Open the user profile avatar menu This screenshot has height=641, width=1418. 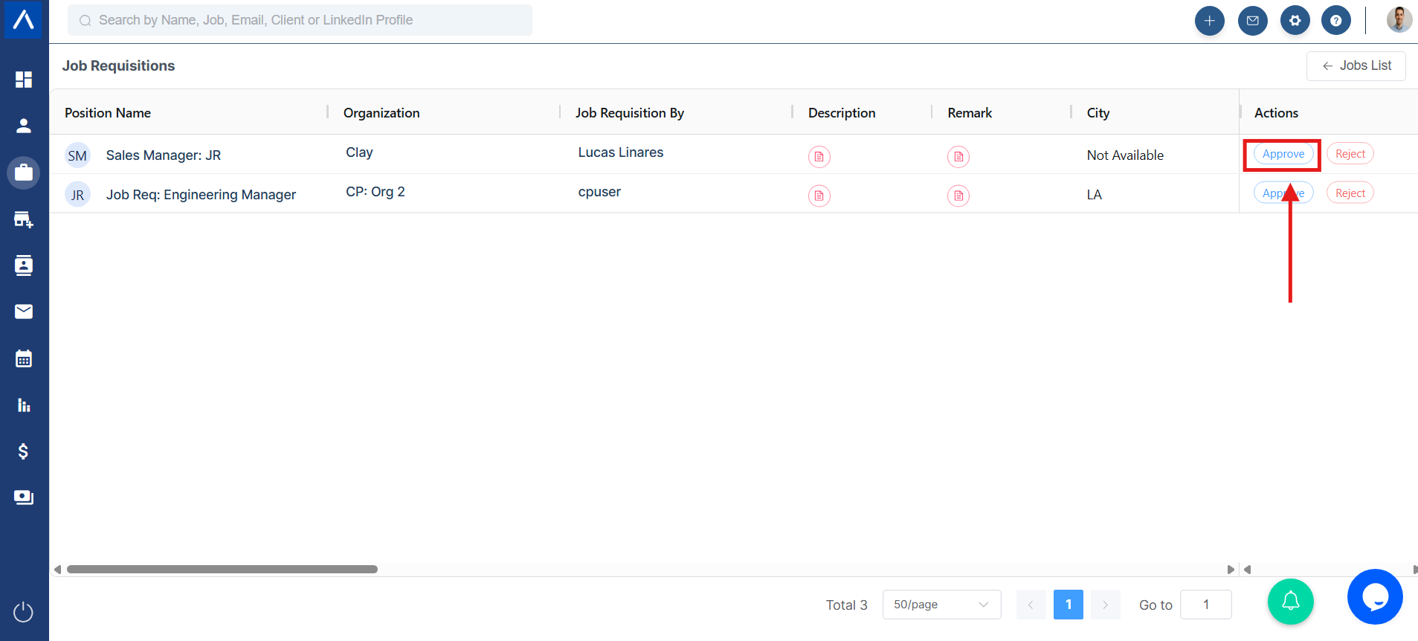tap(1399, 20)
